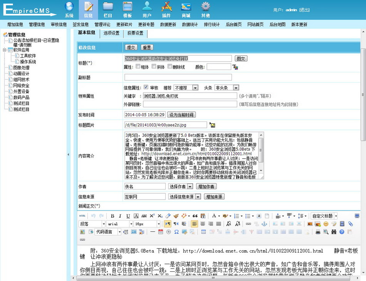The width and height of the screenshot is (366, 281).
Task: Attach file with paperclip icon
Action: (350, 224)
